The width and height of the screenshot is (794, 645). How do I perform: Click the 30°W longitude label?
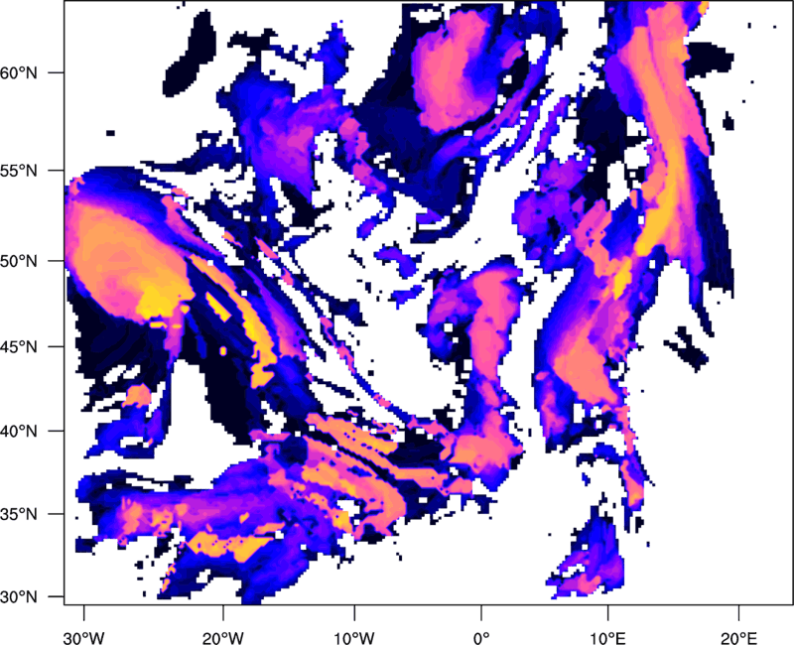click(x=84, y=637)
